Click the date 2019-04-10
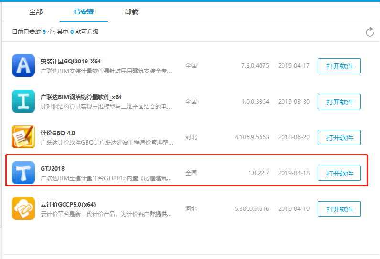 point(294,209)
